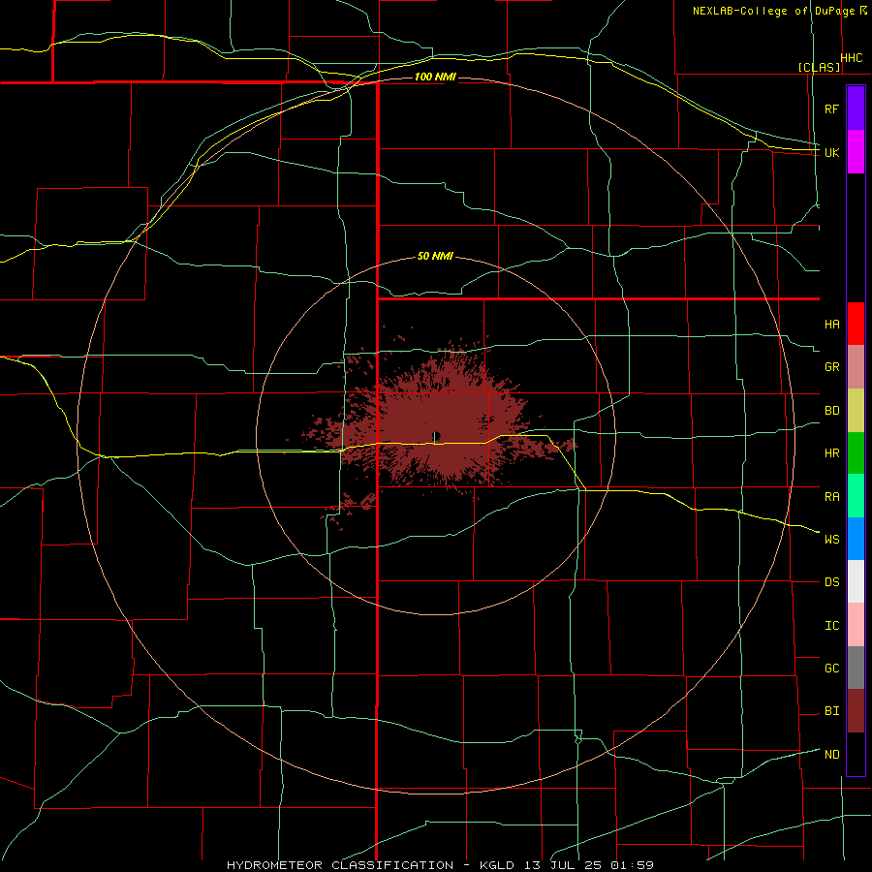
Task: Click the DS legend label
Action: [x=831, y=582]
